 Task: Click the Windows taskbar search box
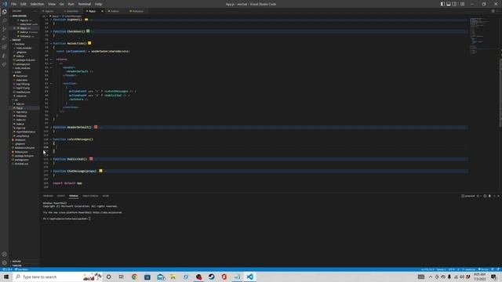[x=57, y=277]
